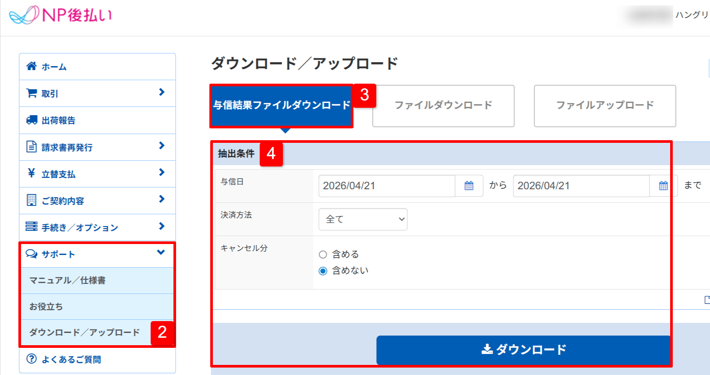Expand the 立替支払 menu chevron

coord(162,172)
